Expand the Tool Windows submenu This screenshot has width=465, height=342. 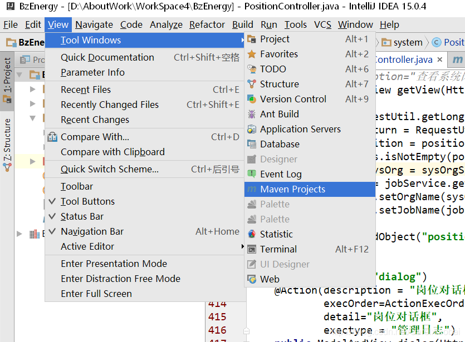pyautogui.click(x=91, y=40)
